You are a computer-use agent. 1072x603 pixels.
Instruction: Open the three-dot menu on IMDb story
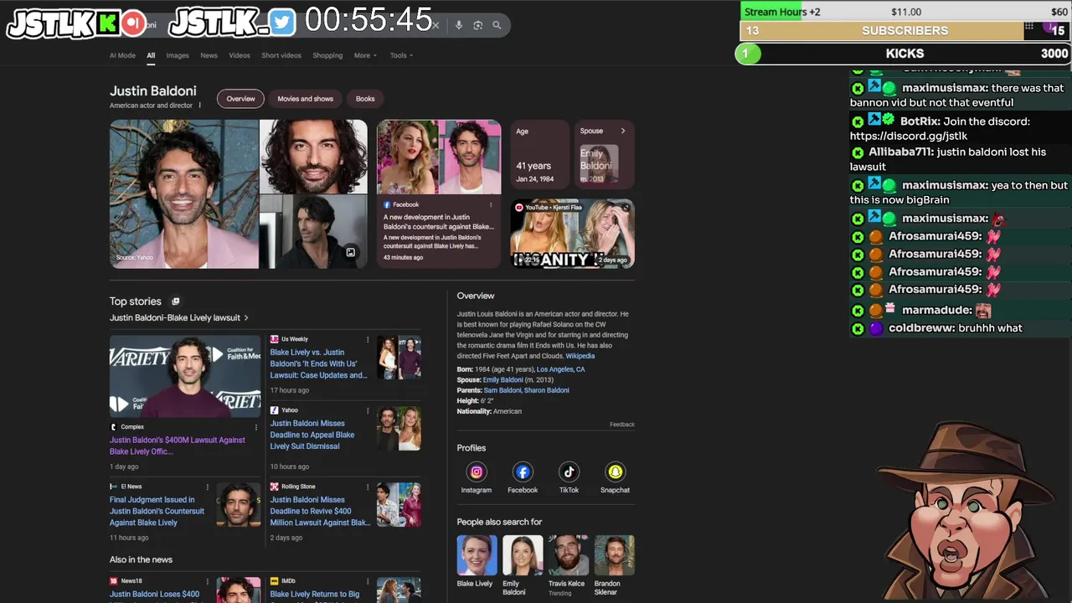(x=368, y=580)
